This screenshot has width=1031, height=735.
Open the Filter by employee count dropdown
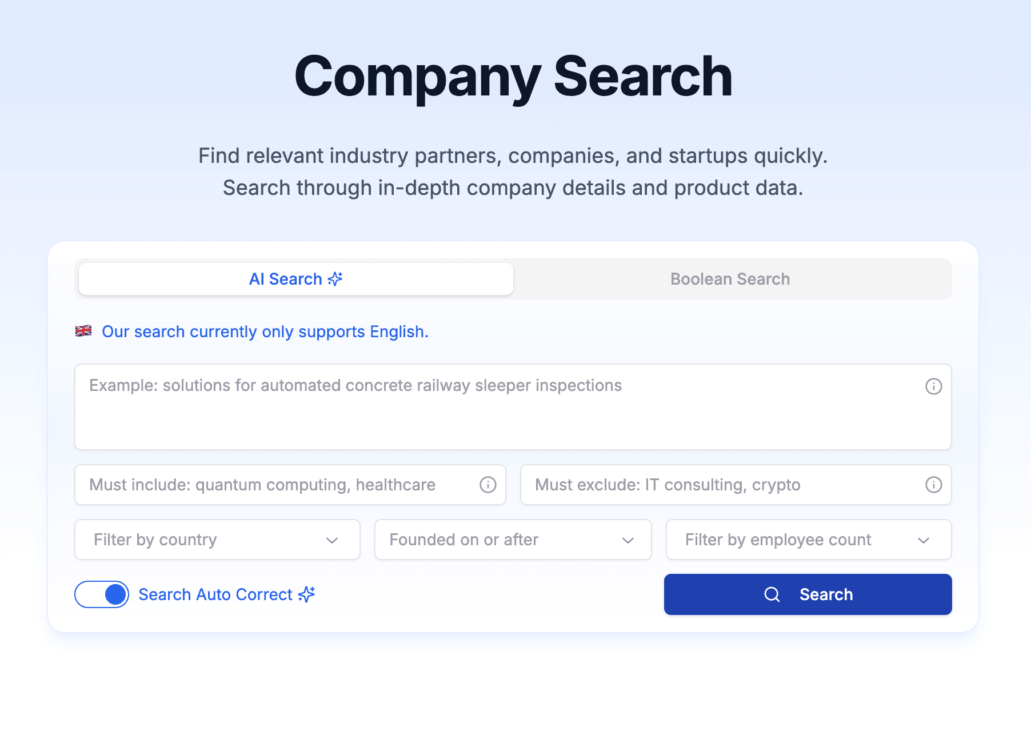click(808, 540)
